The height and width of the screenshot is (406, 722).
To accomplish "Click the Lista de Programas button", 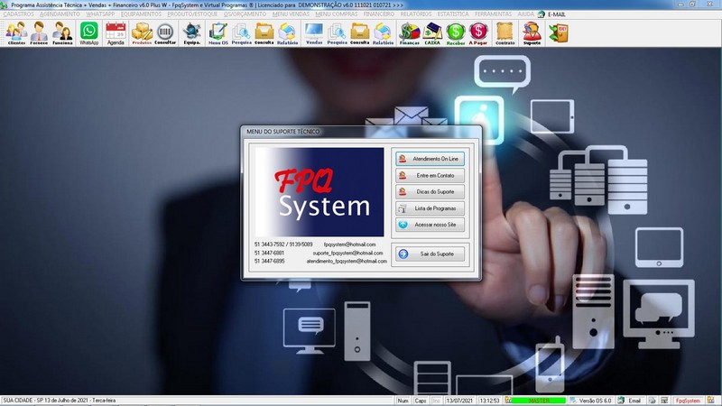I will coord(430,208).
